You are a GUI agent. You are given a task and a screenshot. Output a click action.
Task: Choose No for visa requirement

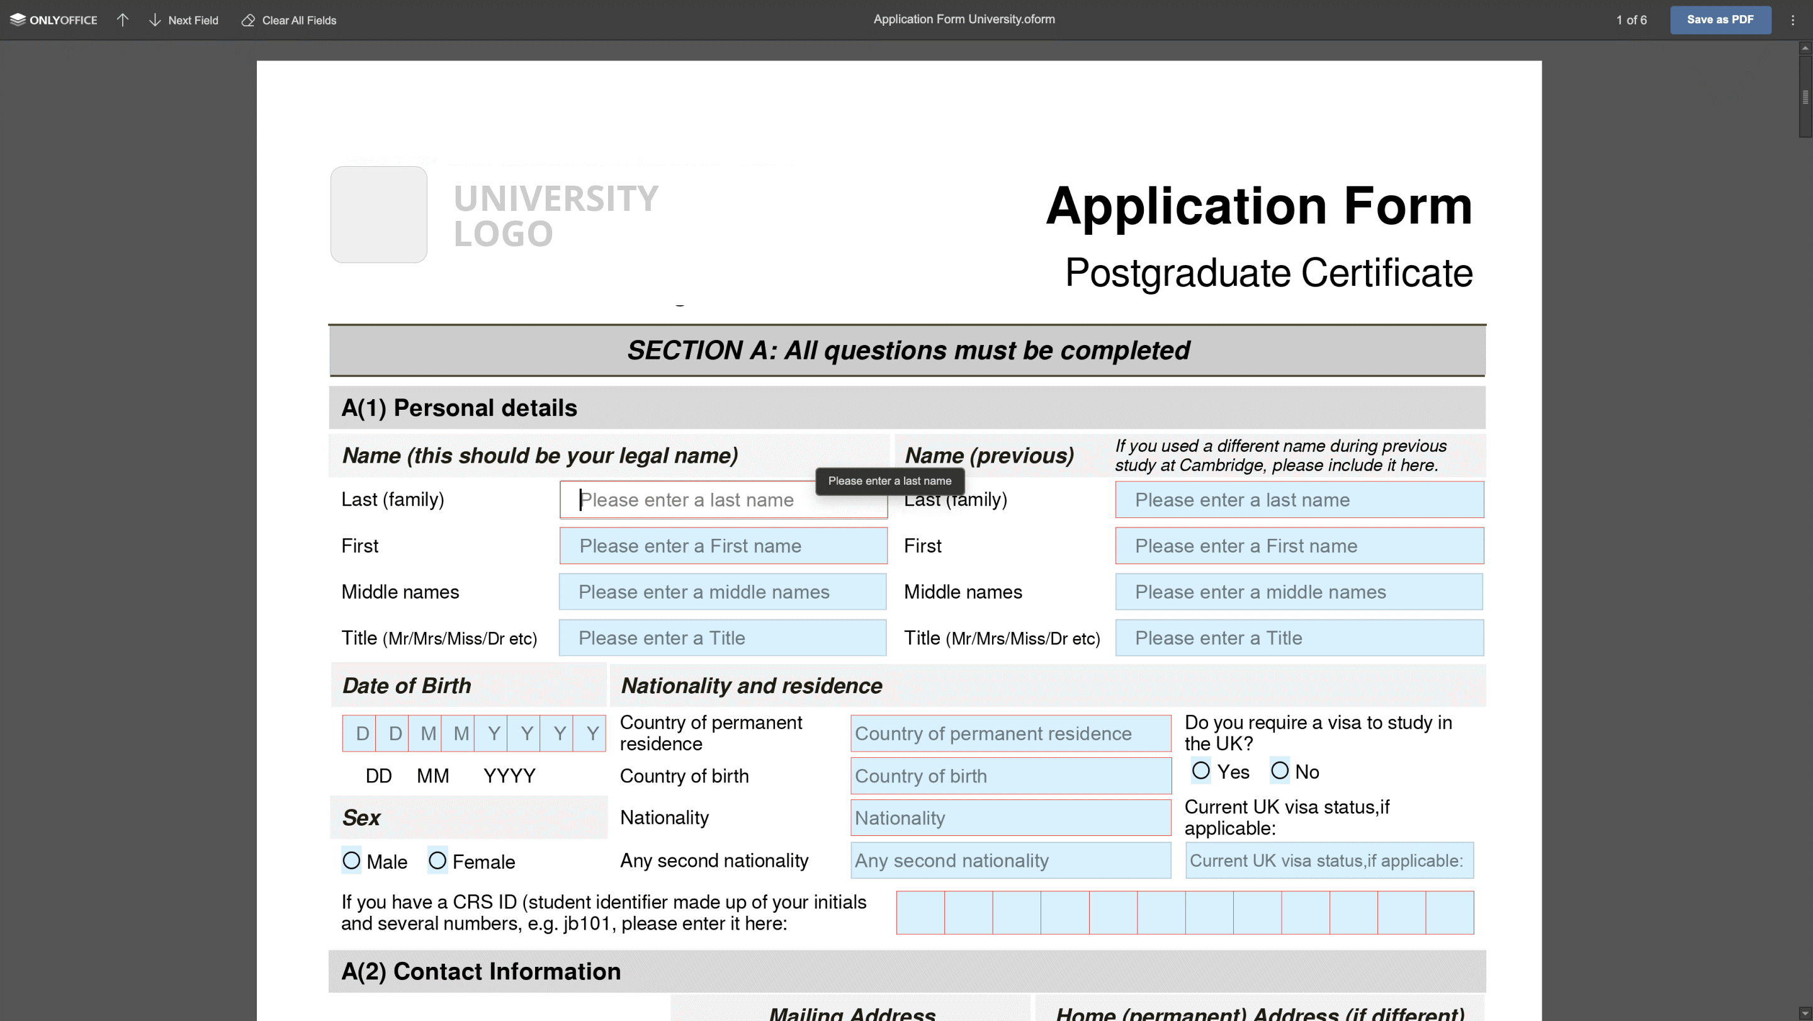pyautogui.click(x=1280, y=770)
